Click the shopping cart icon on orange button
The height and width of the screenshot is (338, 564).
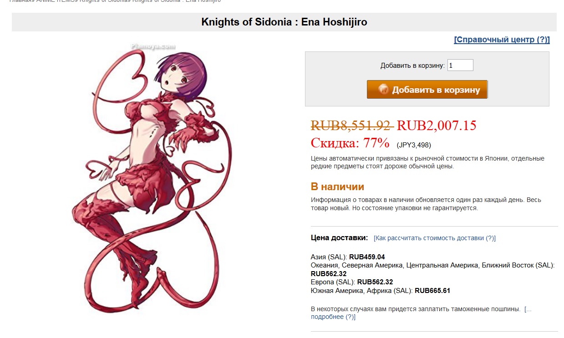click(x=383, y=90)
